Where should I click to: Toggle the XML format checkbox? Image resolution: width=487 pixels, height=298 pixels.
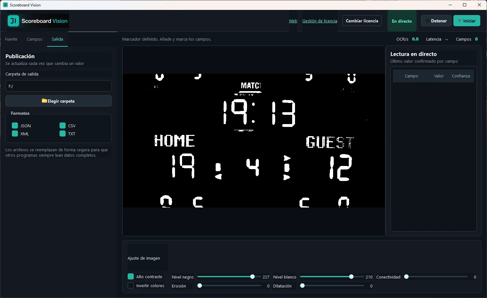tap(15, 133)
